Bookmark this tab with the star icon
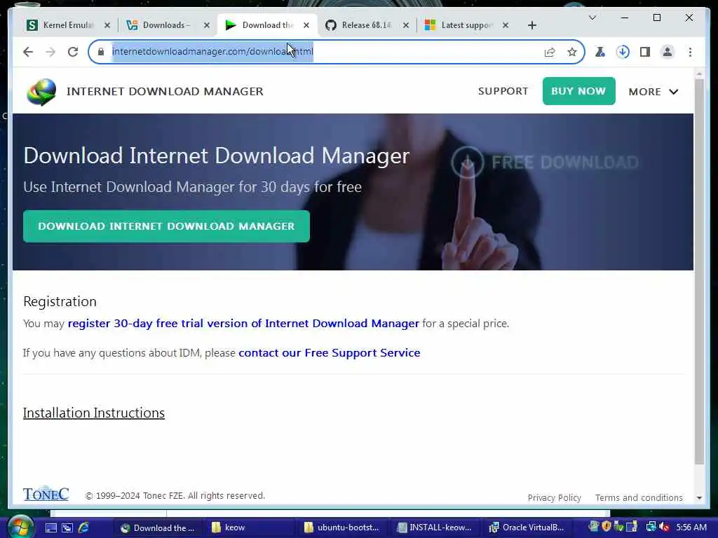The height and width of the screenshot is (538, 718). point(572,52)
